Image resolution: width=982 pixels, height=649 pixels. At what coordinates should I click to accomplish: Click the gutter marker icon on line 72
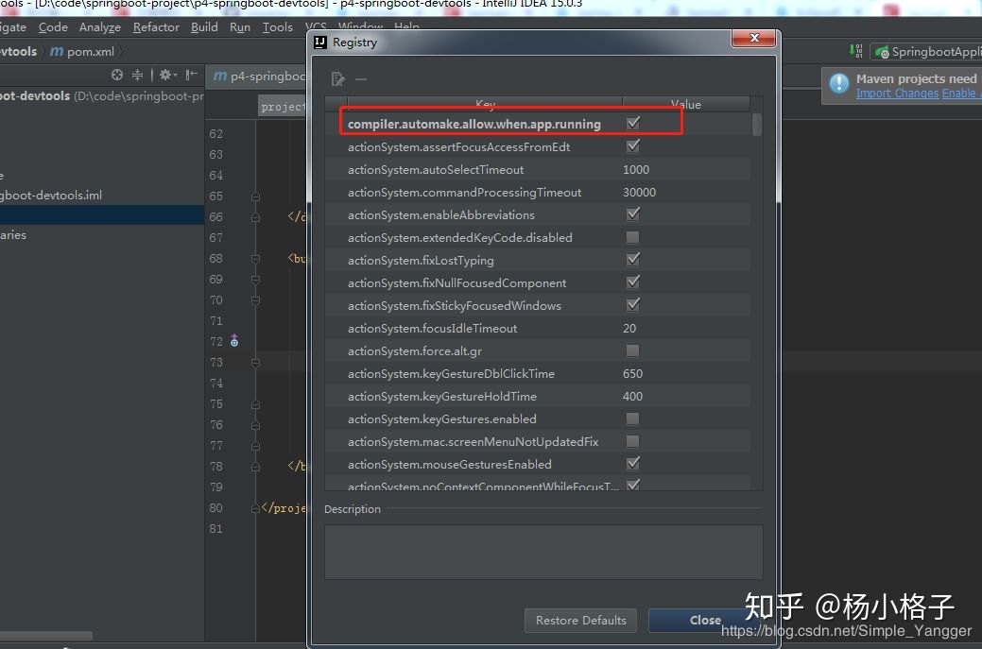(234, 340)
